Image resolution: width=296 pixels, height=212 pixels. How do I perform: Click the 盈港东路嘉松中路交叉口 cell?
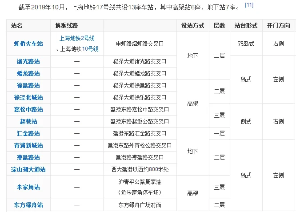point(140,109)
